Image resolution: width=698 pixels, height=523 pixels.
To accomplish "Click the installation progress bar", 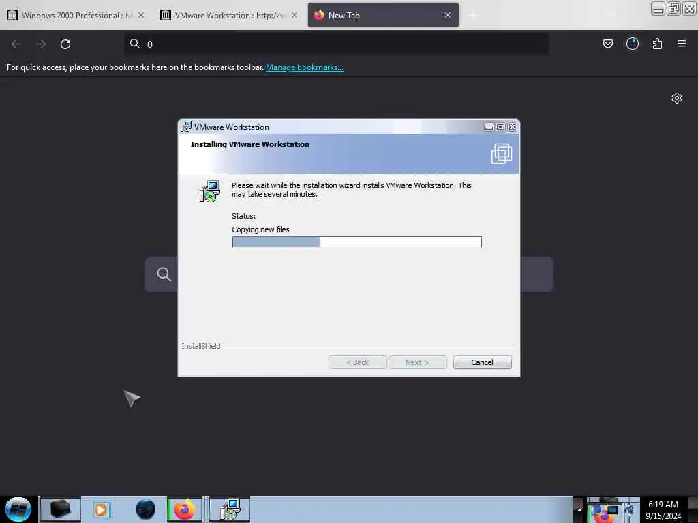I will pyautogui.click(x=357, y=242).
